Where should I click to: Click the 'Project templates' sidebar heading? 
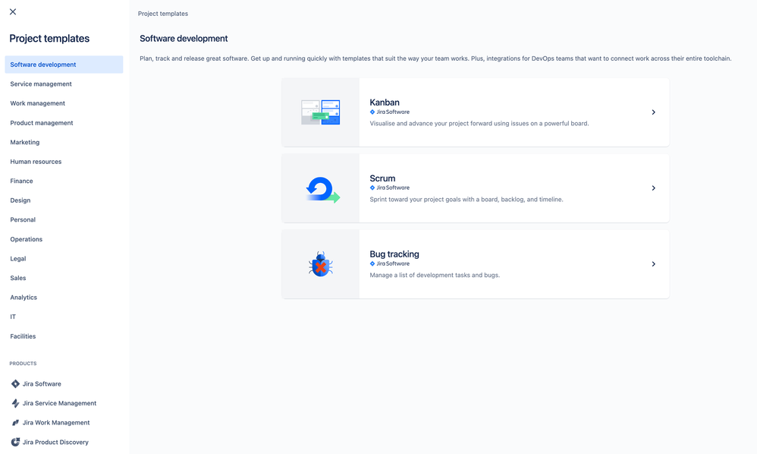click(x=49, y=39)
